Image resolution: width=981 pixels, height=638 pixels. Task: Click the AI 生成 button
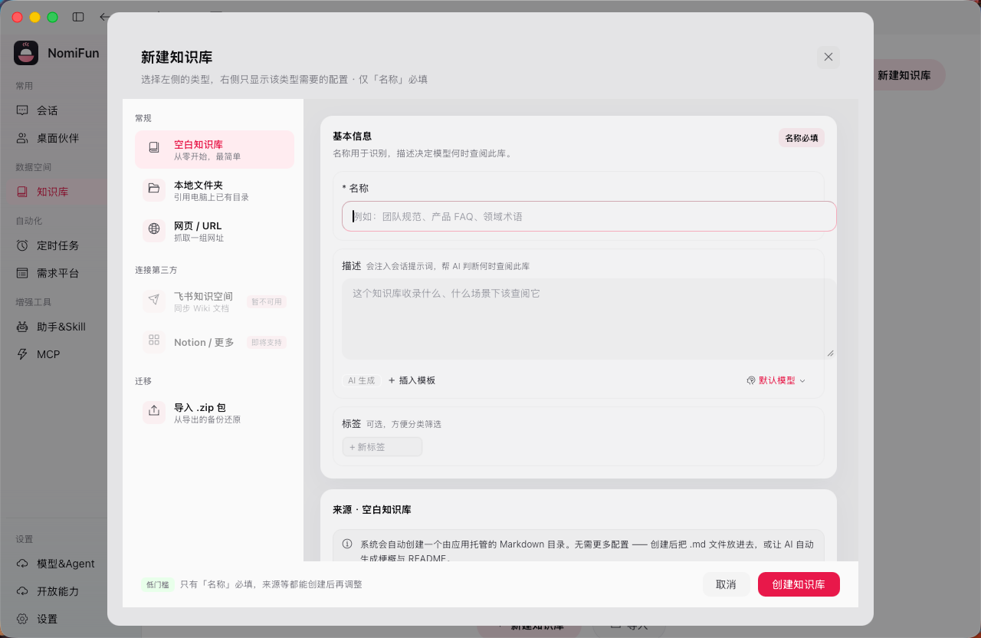[x=362, y=380]
